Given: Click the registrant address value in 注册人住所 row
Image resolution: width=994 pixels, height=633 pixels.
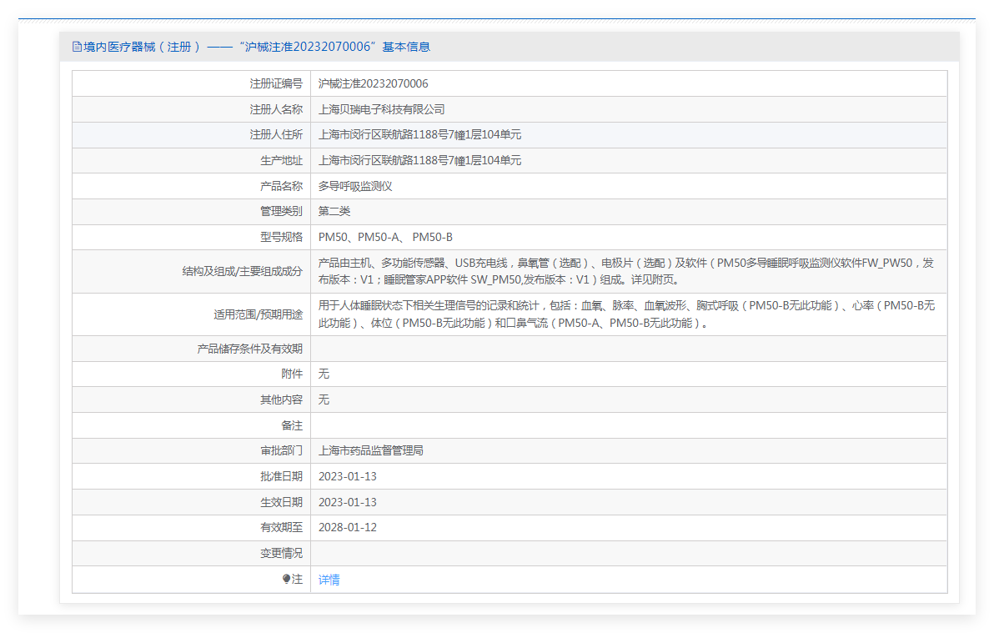Looking at the screenshot, I should pos(419,134).
